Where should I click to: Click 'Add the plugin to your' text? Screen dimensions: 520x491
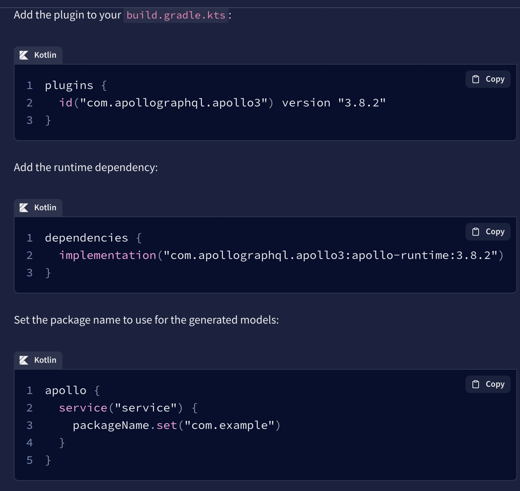click(68, 15)
